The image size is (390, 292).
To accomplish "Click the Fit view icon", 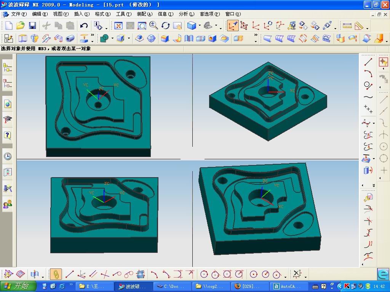I will (118, 25).
